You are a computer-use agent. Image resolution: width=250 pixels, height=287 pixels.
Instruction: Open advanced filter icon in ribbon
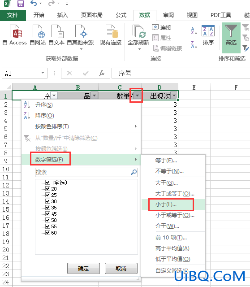(x=246, y=48)
